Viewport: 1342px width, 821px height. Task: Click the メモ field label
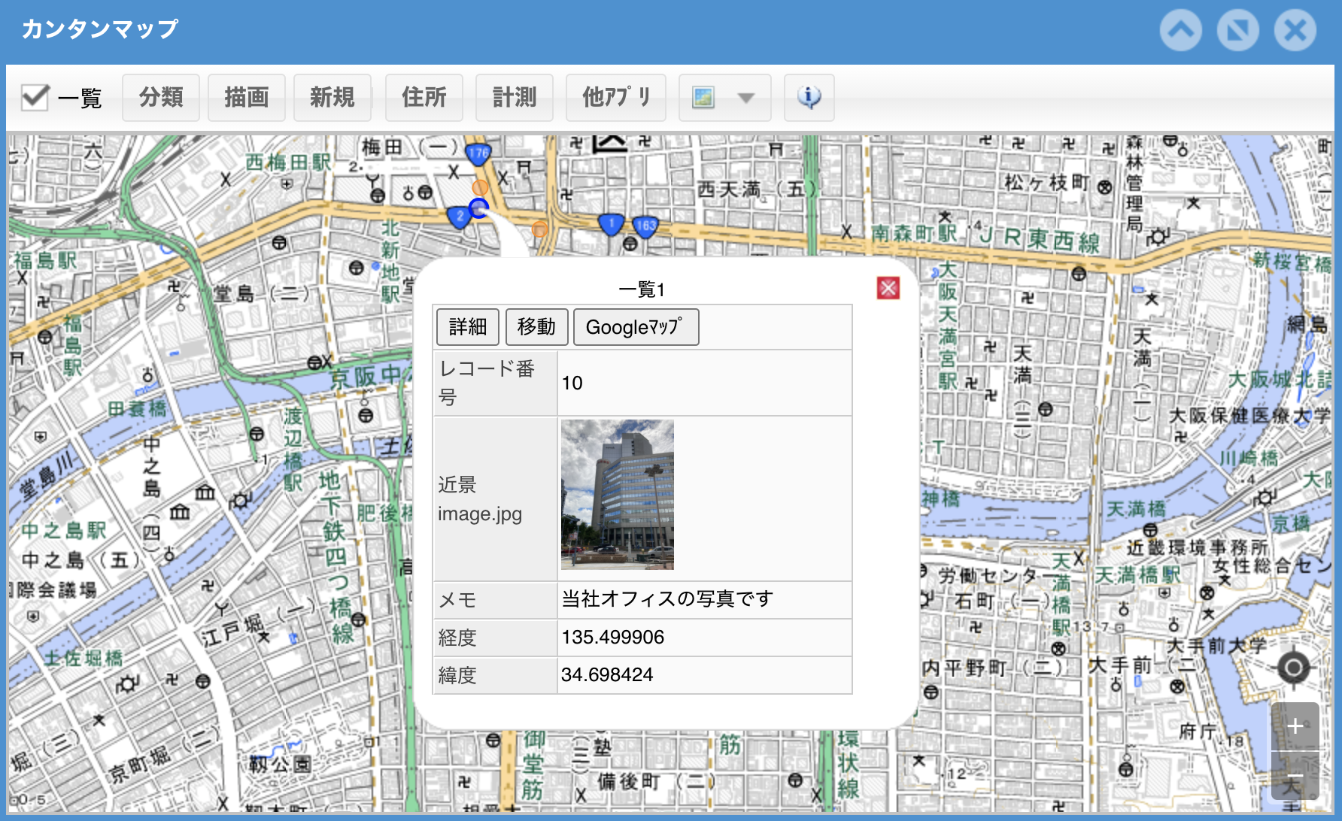click(457, 600)
